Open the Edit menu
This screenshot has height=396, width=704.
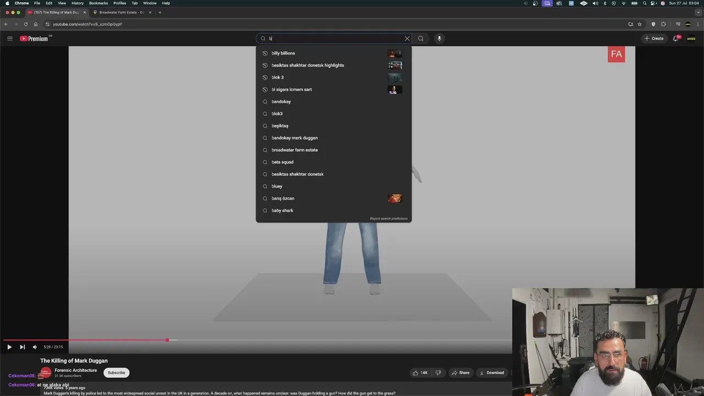(49, 3)
